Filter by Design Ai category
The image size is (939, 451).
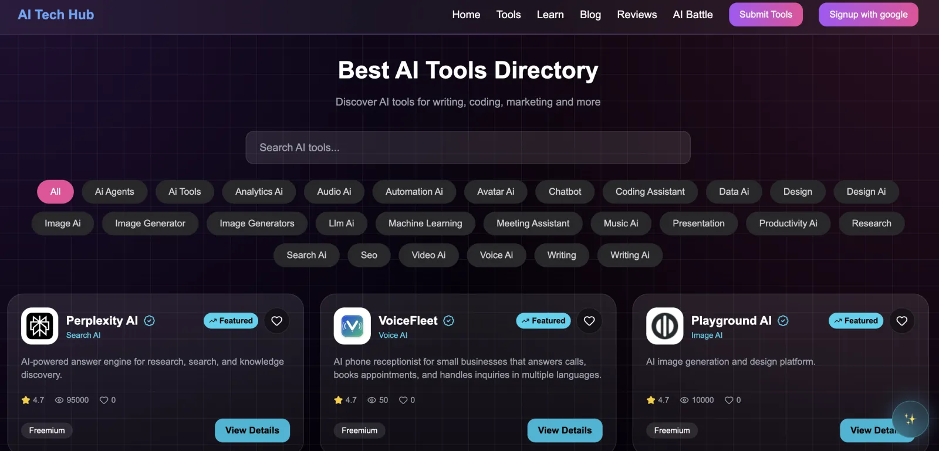[x=866, y=192]
